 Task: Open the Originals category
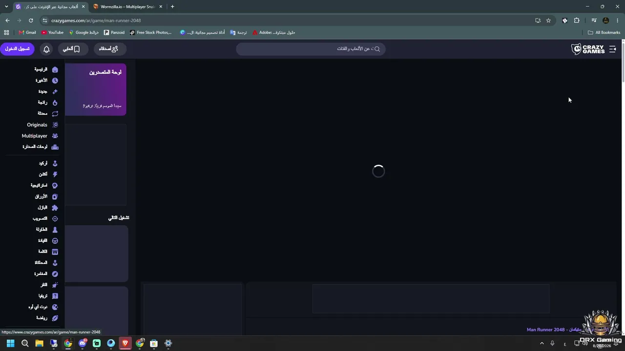click(x=42, y=125)
